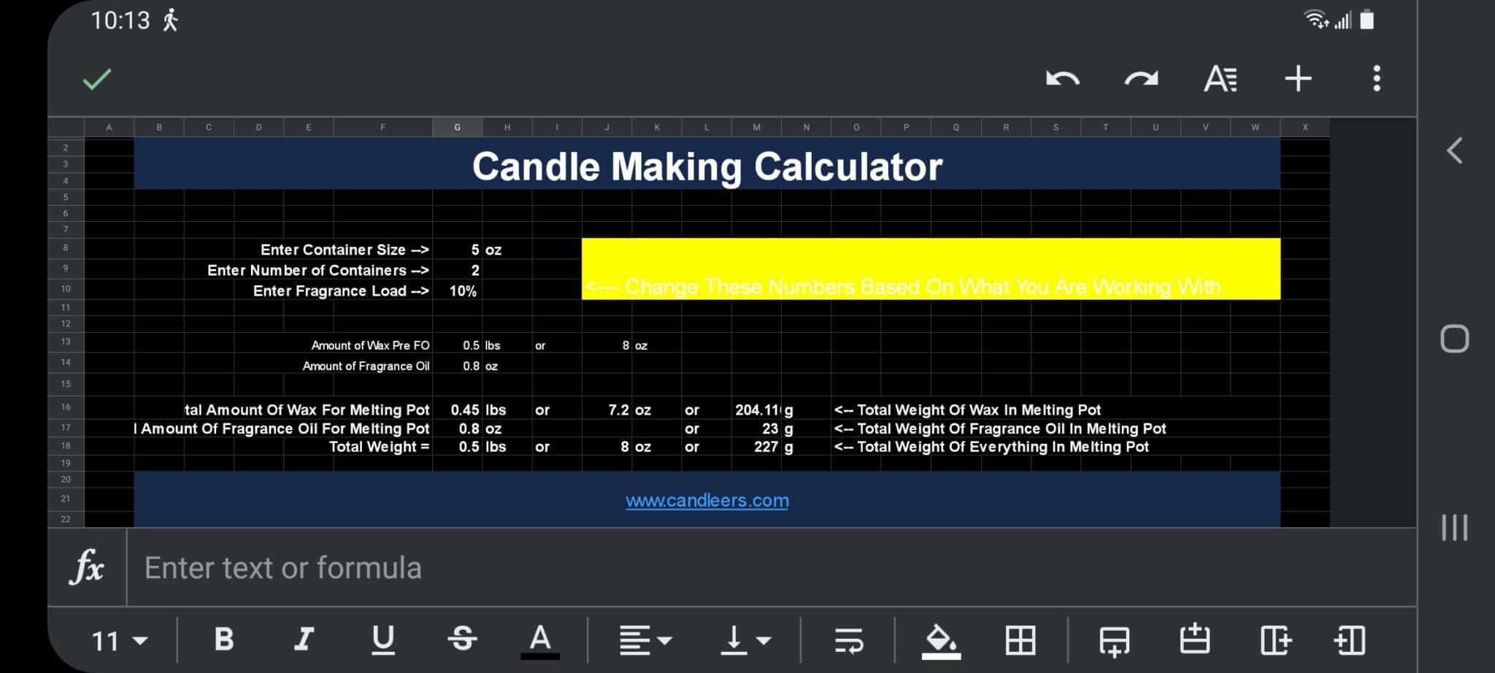
Task: Open the insert plus menu
Action: click(1298, 79)
